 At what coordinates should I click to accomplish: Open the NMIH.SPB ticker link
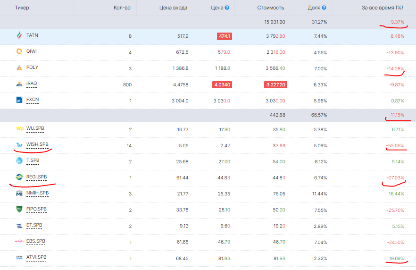37,193
